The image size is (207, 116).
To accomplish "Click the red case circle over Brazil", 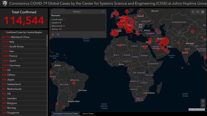I will (x=74, y=83).
